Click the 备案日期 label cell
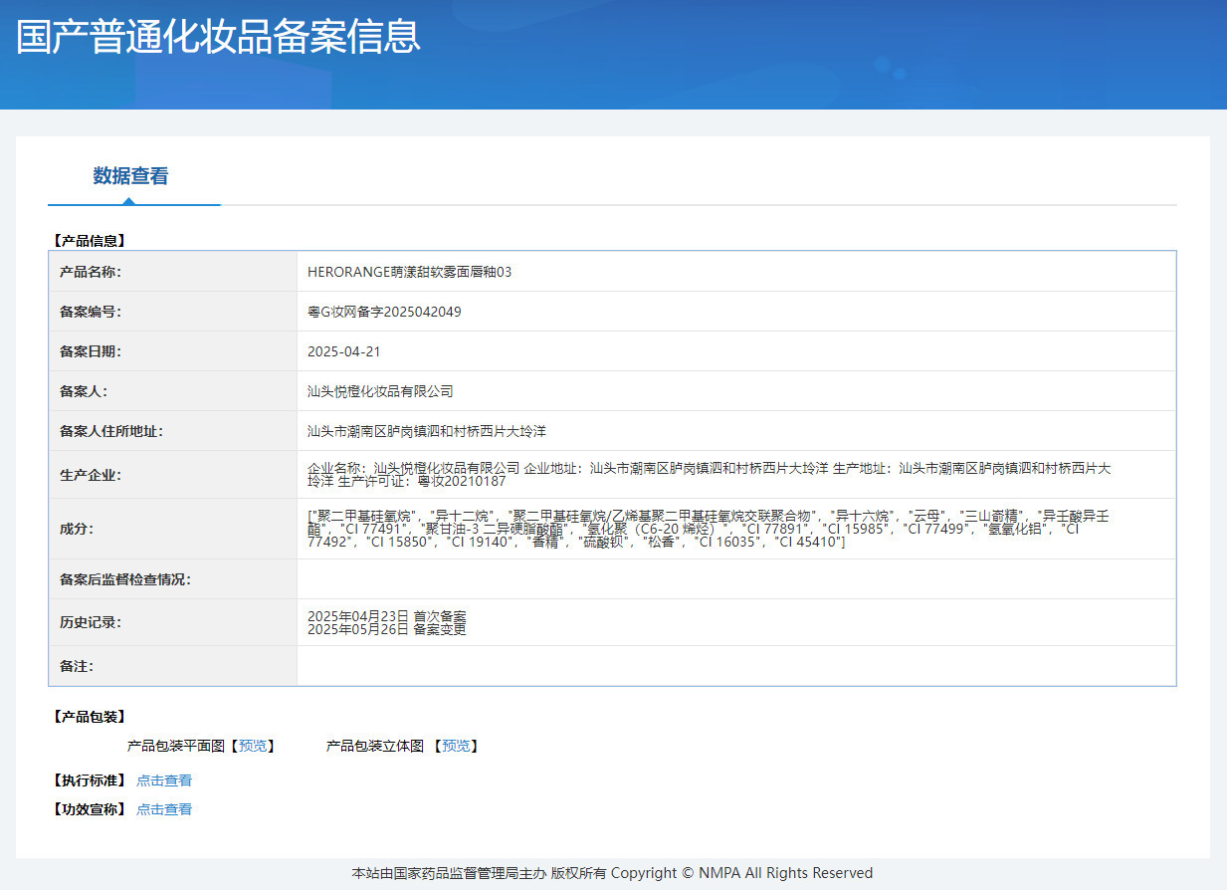Image resolution: width=1227 pixels, height=890 pixels. coord(173,351)
